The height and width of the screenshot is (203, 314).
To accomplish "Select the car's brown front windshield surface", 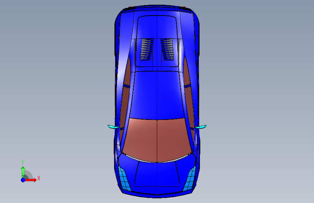I will click(x=157, y=140).
